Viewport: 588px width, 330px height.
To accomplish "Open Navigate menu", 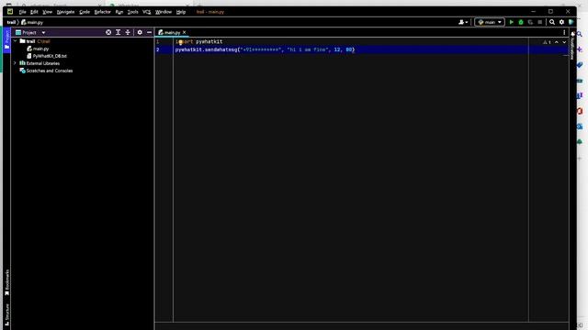I will [x=65, y=12].
